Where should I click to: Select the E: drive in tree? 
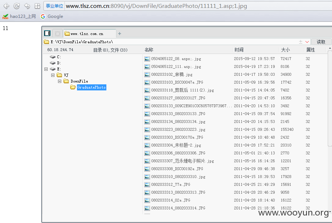56,69
